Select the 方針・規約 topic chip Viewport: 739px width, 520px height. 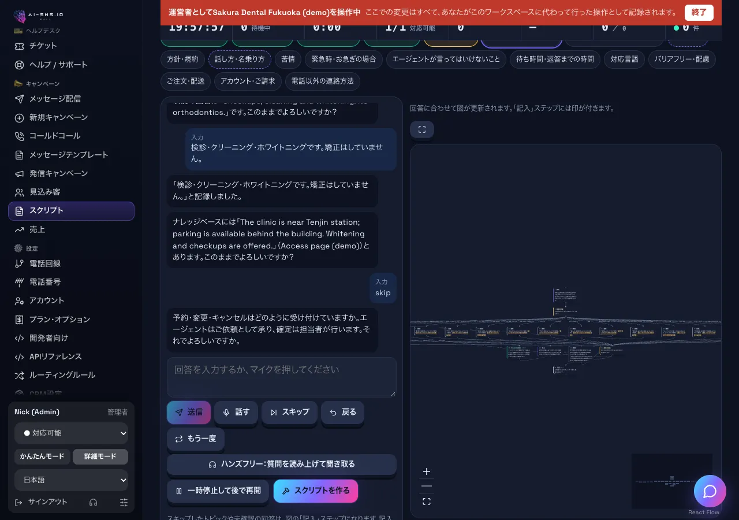coord(182,59)
